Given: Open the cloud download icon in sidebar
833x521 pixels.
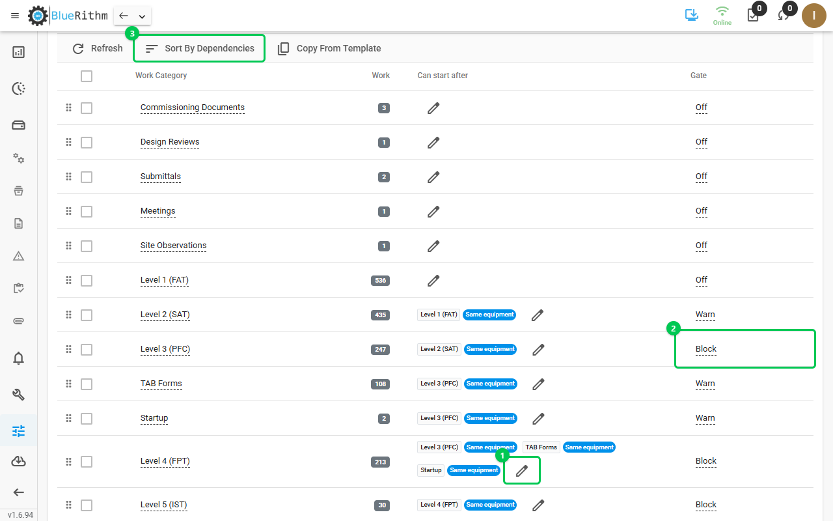Looking at the screenshot, I should click(x=18, y=462).
